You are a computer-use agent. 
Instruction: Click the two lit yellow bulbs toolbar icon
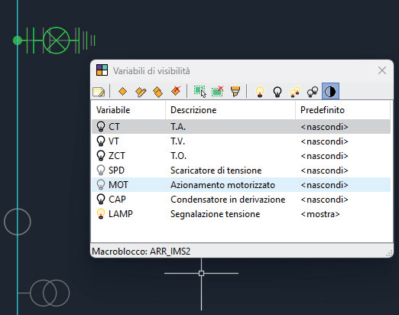(295, 92)
